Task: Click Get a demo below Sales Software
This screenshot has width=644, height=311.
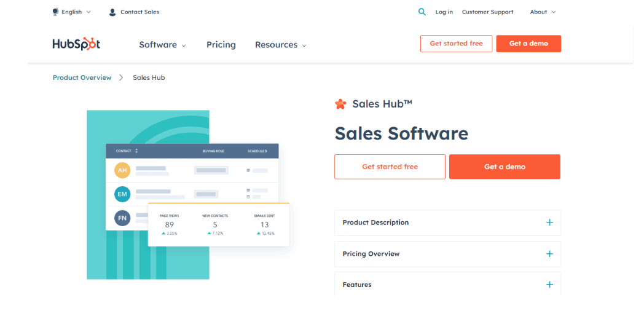Action: tap(505, 167)
